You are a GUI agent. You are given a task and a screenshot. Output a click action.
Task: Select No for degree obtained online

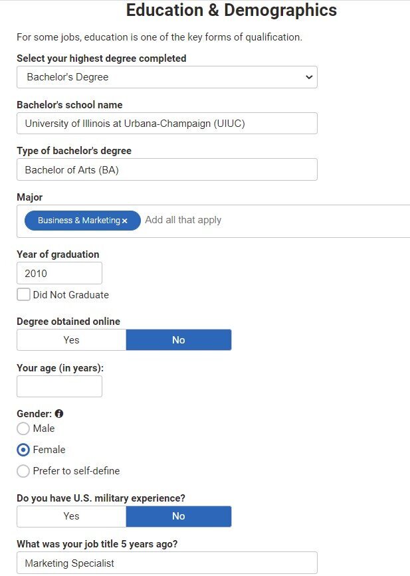pyautogui.click(x=179, y=339)
